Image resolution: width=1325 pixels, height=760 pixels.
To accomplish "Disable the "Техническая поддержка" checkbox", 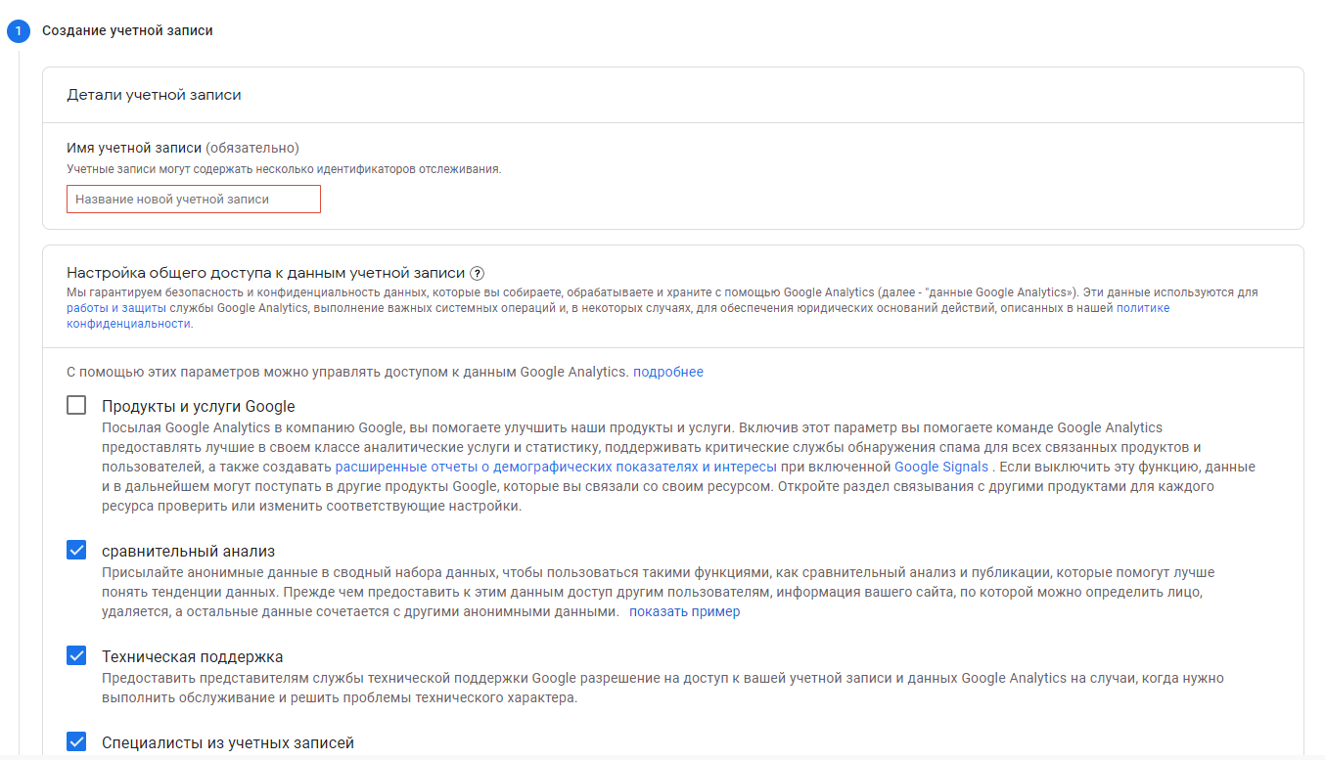I will coord(76,655).
